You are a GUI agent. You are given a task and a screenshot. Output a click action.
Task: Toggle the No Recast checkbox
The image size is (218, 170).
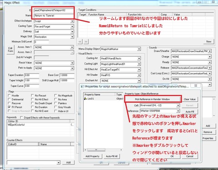(32, 96)
